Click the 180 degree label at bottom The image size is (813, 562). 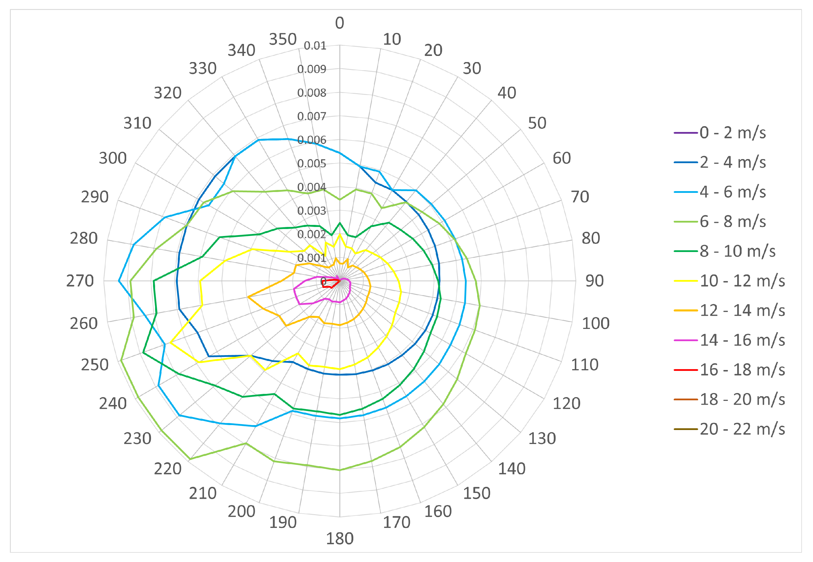point(340,539)
